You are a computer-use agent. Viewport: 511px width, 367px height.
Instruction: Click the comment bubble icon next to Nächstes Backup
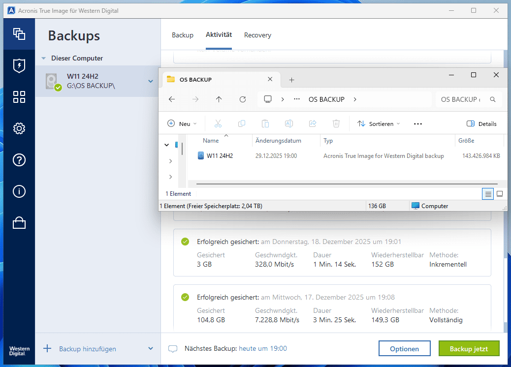point(173,349)
